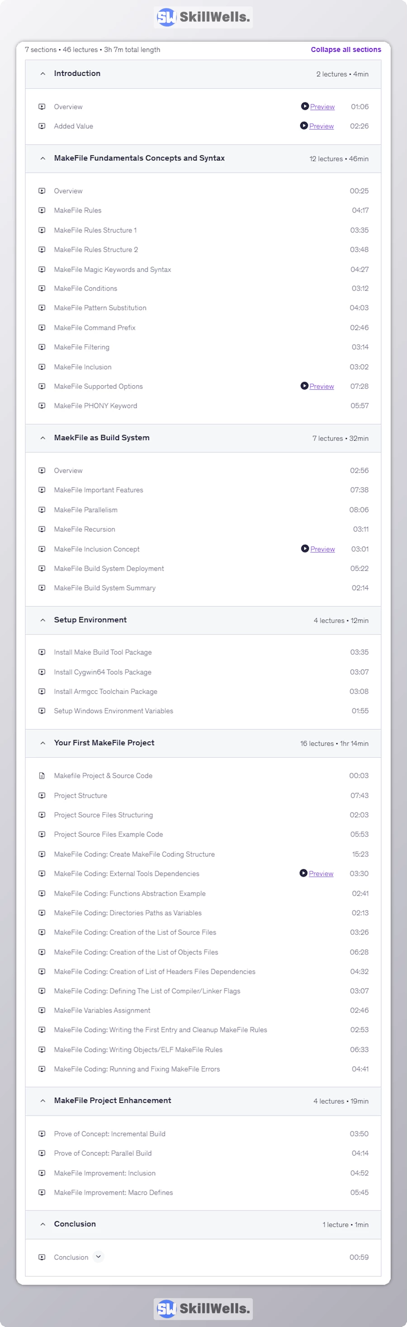This screenshot has height=1327, width=407.
Task: Collapse the Setup Environment section chevron
Action: click(43, 620)
